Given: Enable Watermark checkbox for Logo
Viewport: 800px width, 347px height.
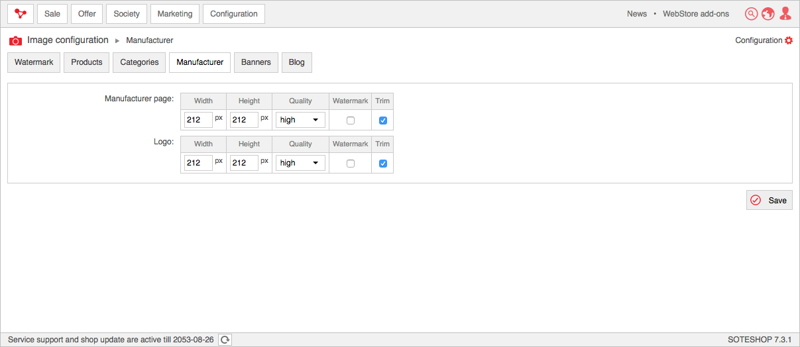Looking at the screenshot, I should pyautogui.click(x=351, y=164).
